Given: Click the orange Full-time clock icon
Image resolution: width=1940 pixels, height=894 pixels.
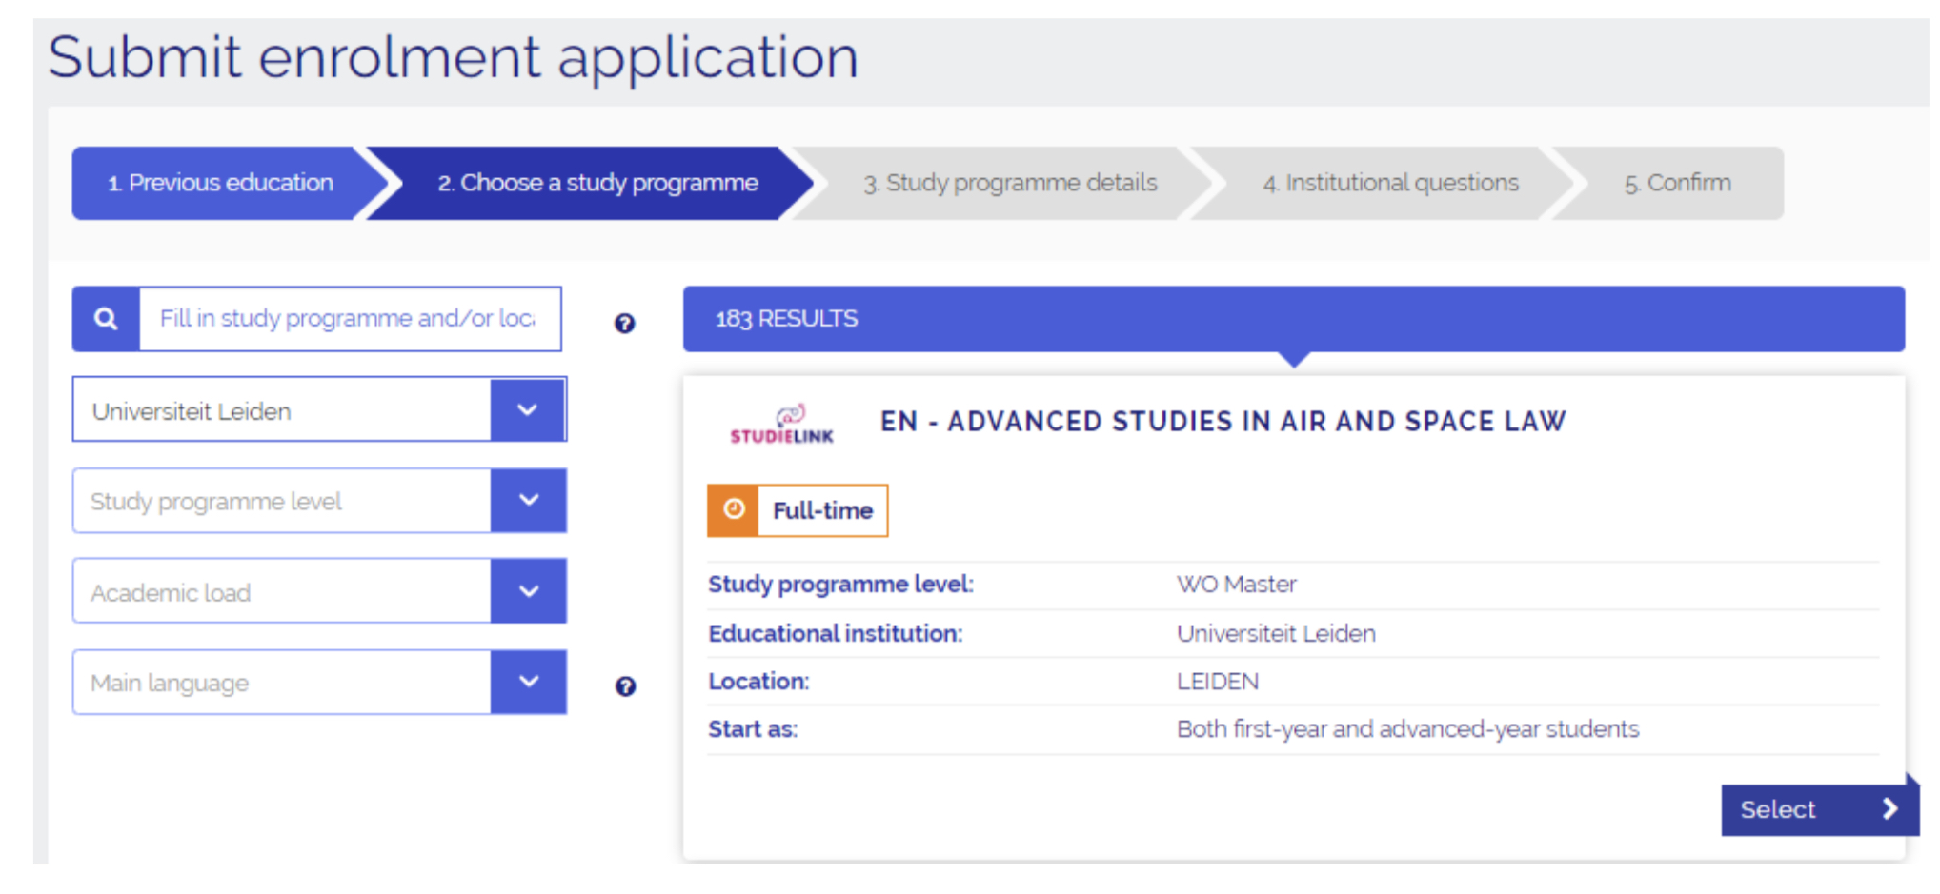Looking at the screenshot, I should (733, 510).
